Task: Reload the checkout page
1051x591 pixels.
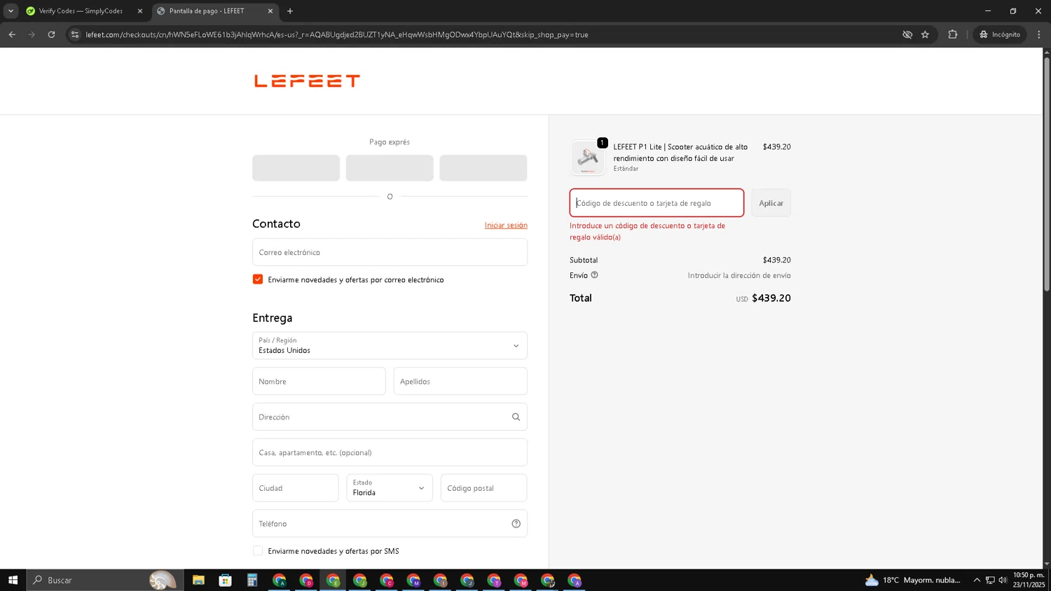Action: [51, 34]
